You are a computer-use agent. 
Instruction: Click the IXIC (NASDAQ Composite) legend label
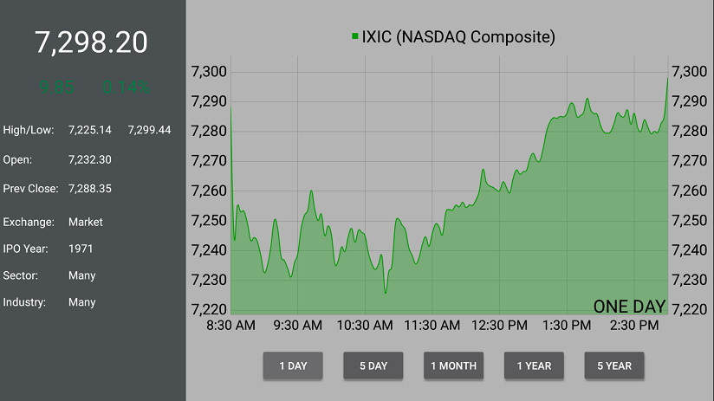click(x=458, y=36)
